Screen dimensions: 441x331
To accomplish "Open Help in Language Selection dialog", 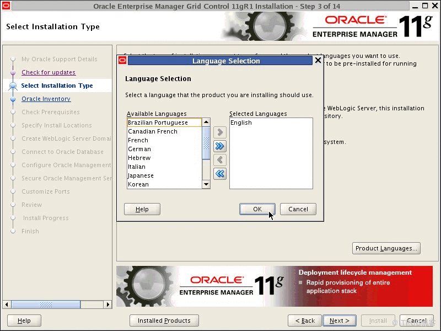I will tap(142, 209).
